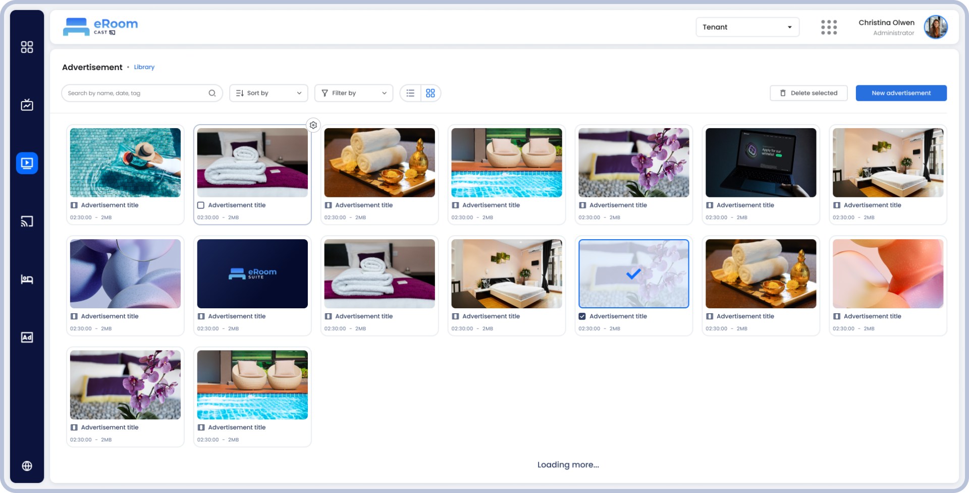Click the globe language icon in sidebar
This screenshot has width=969, height=493.
tap(27, 466)
